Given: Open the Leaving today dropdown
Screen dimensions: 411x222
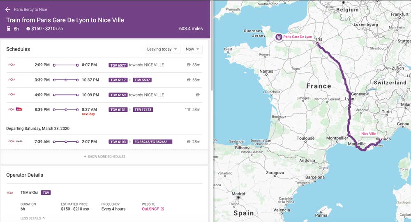Looking at the screenshot, I should tap(162, 49).
